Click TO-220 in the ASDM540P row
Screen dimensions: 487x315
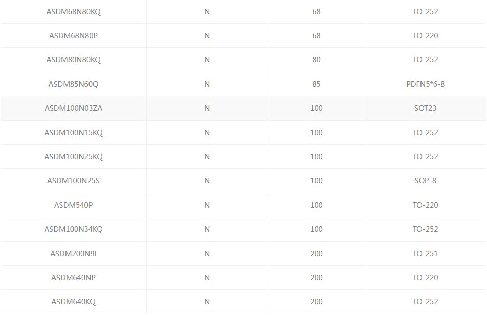click(x=425, y=205)
